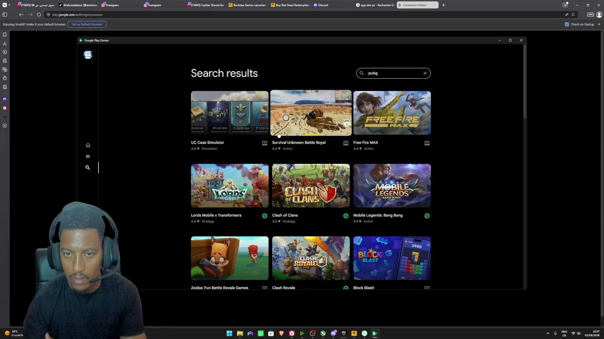
Task: Dismiss the default browser notification bar
Action: (599, 24)
